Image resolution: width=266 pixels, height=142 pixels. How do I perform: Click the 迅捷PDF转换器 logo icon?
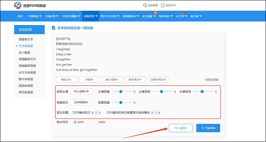click(18, 5)
